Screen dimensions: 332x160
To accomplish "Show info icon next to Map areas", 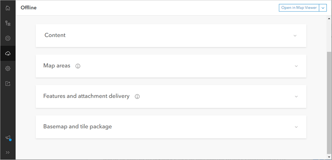I will pos(78,66).
